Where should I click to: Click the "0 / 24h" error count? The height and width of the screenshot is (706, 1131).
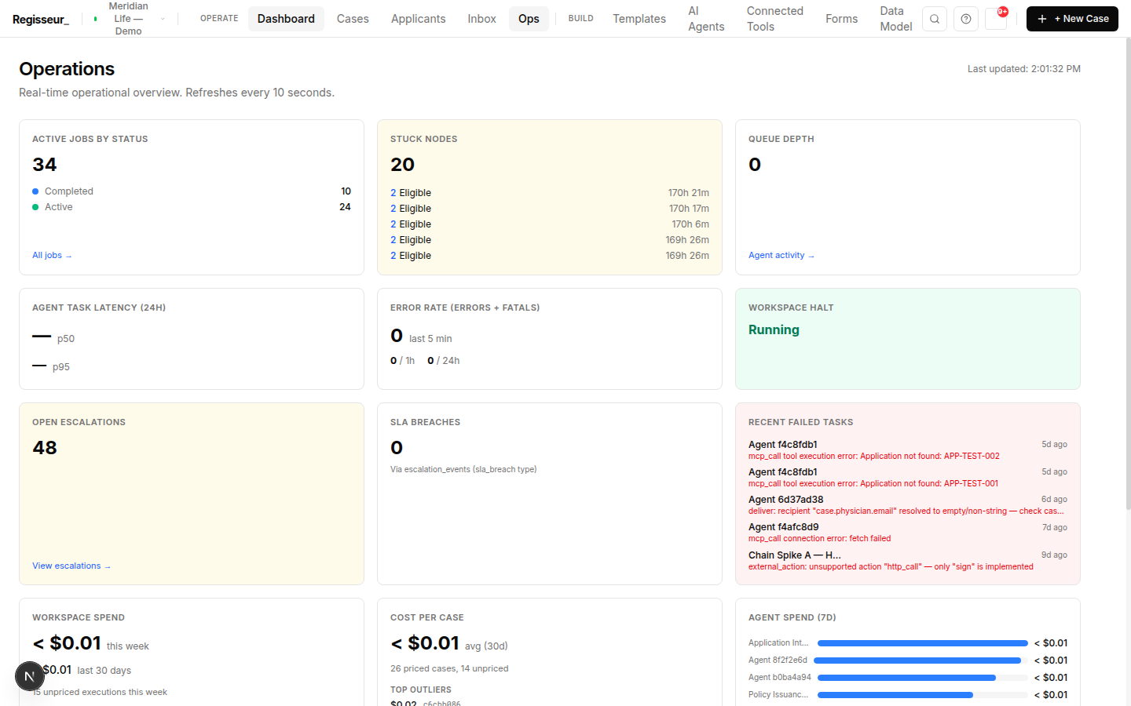[444, 361]
